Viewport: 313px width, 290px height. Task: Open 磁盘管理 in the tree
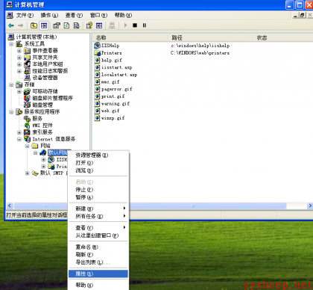click(x=42, y=105)
